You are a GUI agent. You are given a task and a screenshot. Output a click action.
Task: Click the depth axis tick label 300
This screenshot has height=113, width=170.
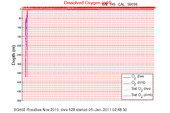pos(19,64)
